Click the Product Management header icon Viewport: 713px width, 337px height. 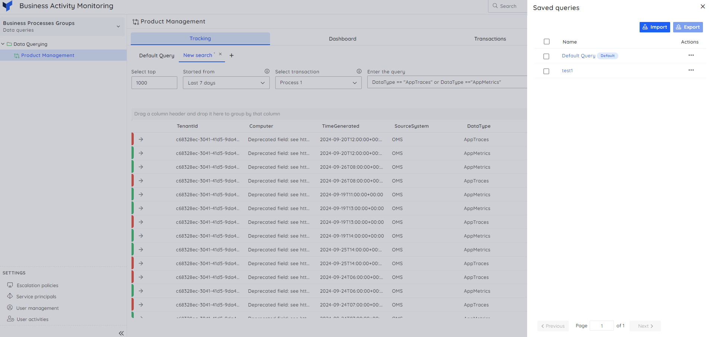136,22
